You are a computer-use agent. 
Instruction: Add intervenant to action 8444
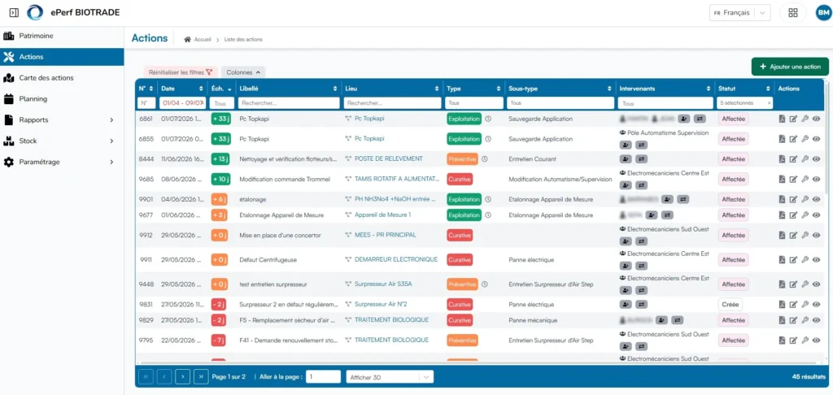(x=626, y=158)
